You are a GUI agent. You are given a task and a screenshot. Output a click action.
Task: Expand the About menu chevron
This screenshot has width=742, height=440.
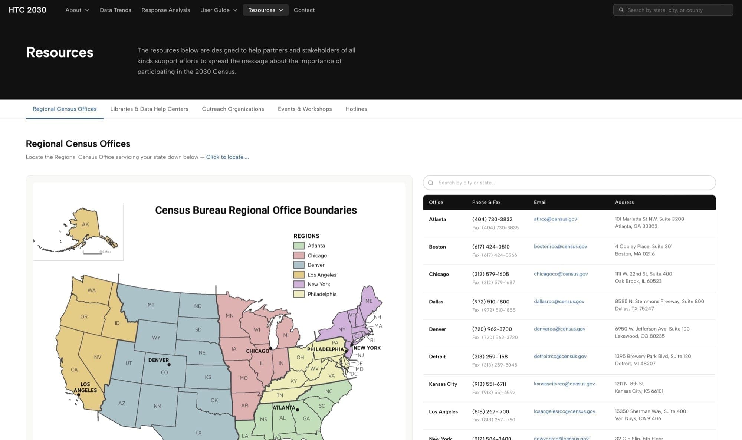(87, 10)
